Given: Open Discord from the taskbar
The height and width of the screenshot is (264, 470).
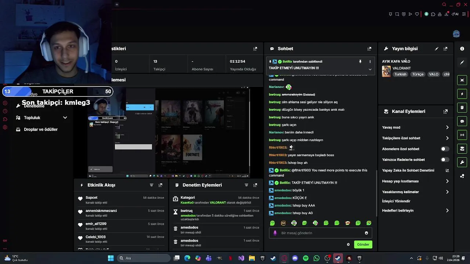Looking at the screenshot, I should [295, 258].
